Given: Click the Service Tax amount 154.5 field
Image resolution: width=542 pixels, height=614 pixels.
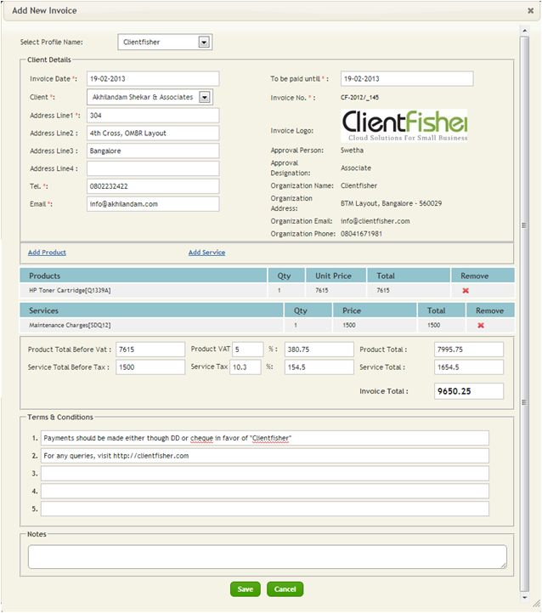Looking at the screenshot, I should [319, 367].
